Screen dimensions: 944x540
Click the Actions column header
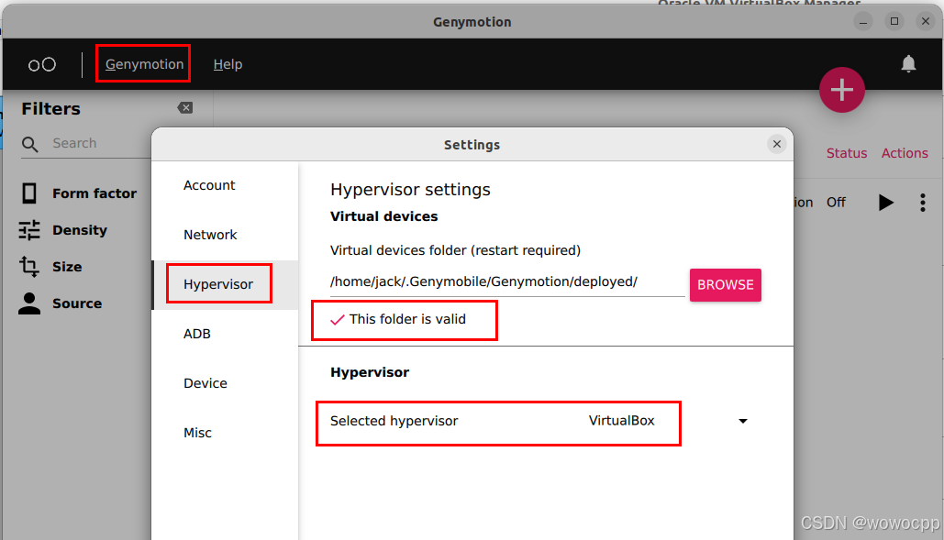tap(905, 153)
